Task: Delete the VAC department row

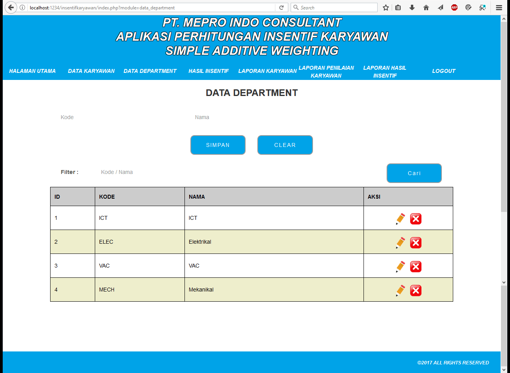Action: tap(416, 266)
